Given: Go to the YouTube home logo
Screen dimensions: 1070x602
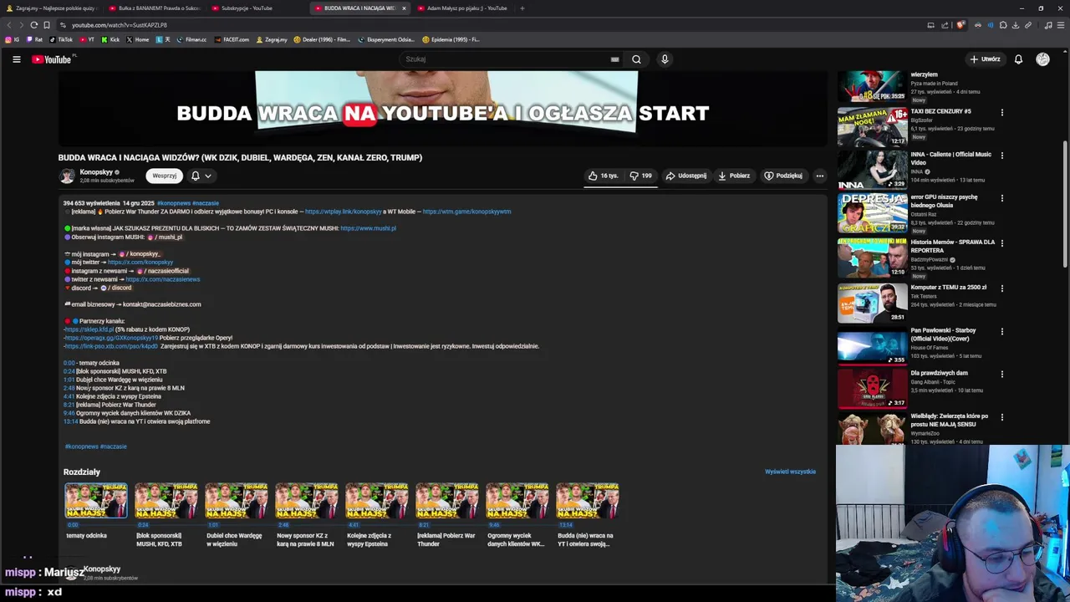Looking at the screenshot, I should [x=52, y=59].
